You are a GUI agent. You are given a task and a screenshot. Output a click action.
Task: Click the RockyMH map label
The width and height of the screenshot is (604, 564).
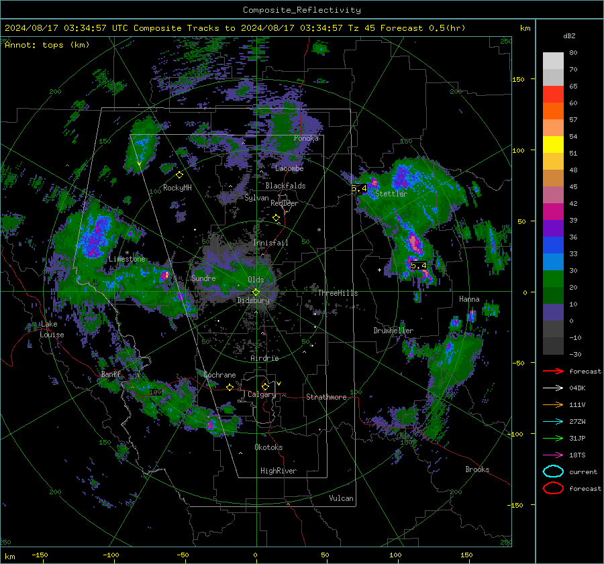click(x=177, y=188)
